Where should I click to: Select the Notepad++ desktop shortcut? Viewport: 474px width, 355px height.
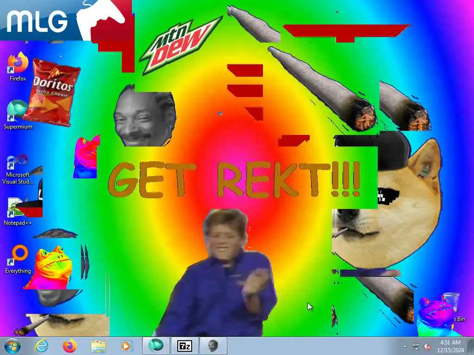pos(18,211)
